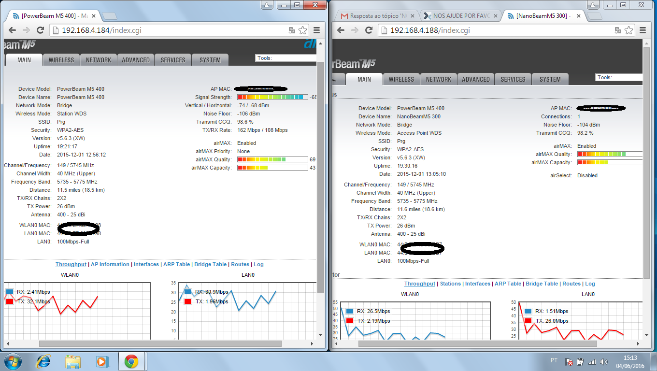657x371 pixels.
Task: Close the [PowerBeam M5 400] browser tab
Action: point(94,16)
